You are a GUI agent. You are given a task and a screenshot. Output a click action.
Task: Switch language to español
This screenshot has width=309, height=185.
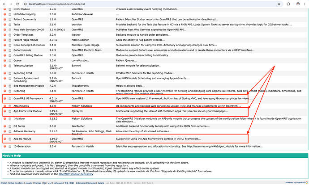[29, 183]
